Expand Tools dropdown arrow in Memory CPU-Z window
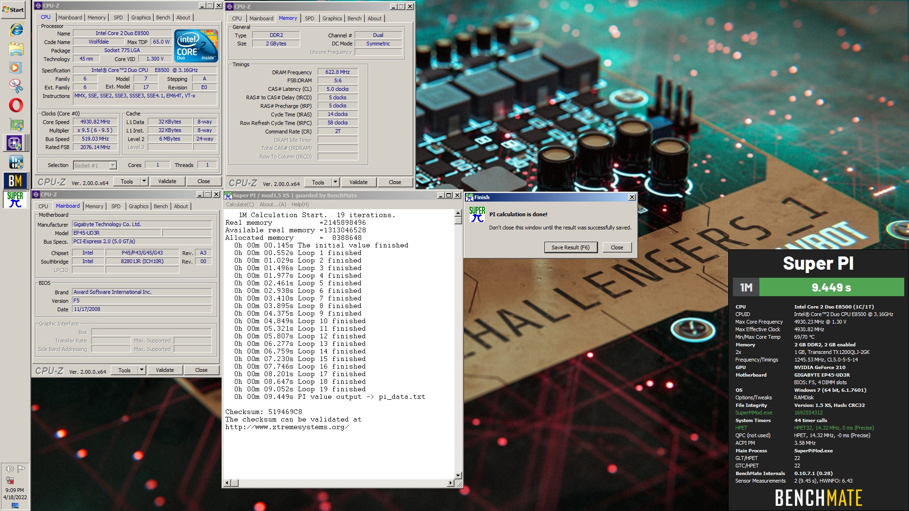 (x=335, y=182)
